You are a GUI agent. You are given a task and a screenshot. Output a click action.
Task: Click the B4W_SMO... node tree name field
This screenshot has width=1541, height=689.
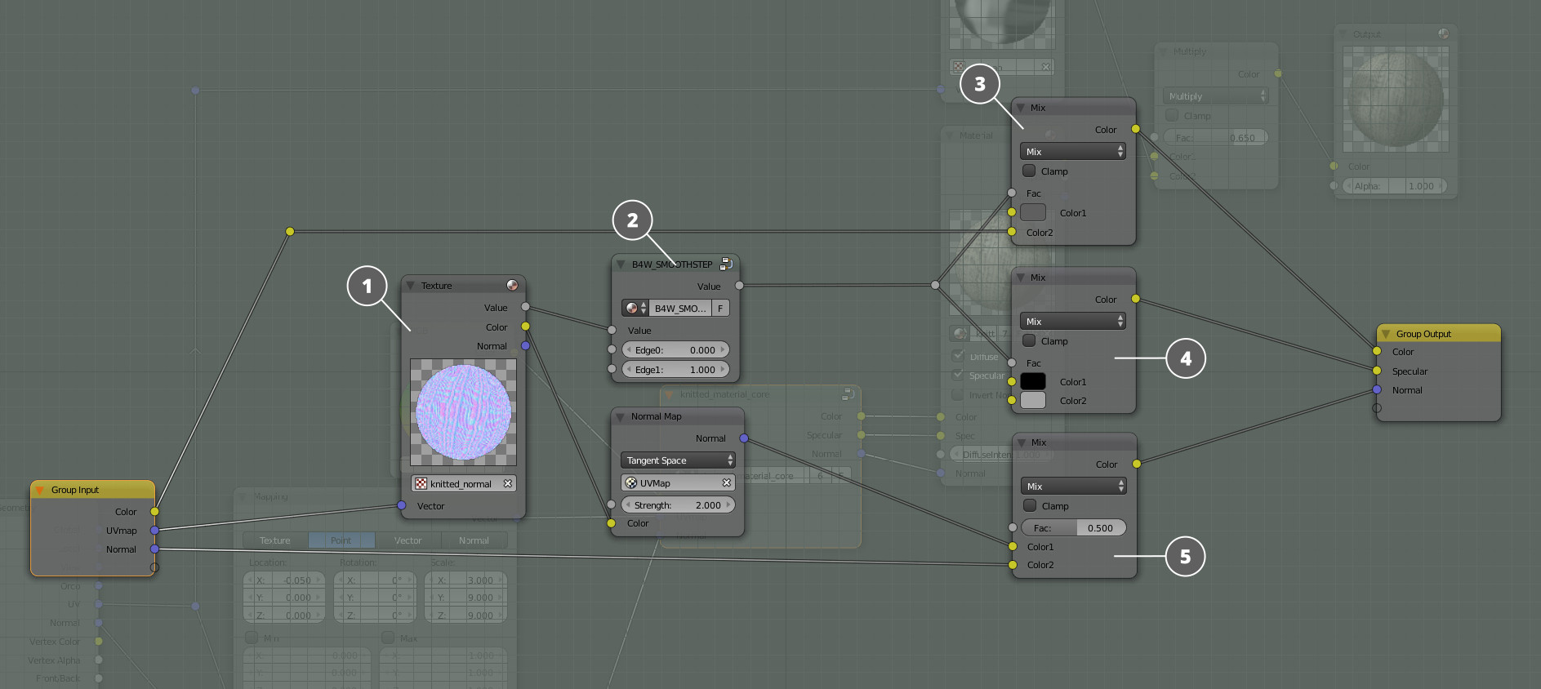tap(679, 309)
